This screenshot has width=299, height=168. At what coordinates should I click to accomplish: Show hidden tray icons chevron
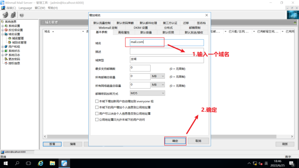(249, 163)
